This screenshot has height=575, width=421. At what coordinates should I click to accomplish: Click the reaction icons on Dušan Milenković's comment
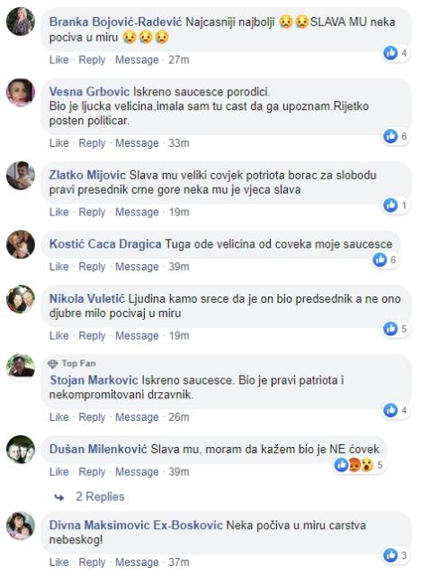(354, 465)
